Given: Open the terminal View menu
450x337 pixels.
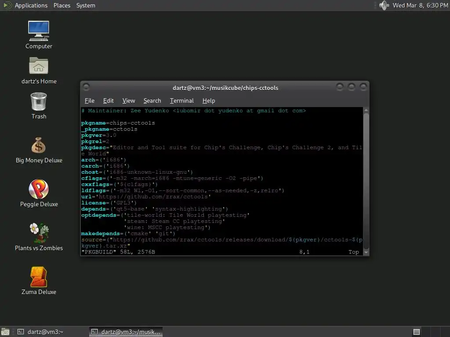Looking at the screenshot, I should (x=129, y=100).
